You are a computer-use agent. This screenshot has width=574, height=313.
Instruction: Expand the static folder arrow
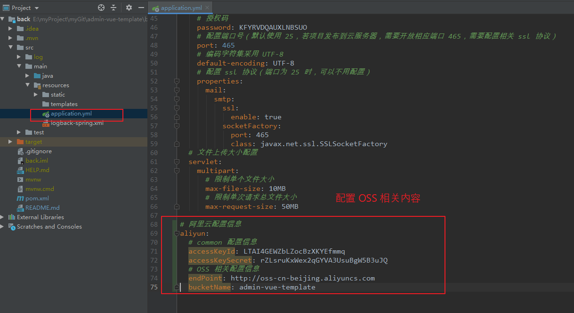[x=36, y=95]
